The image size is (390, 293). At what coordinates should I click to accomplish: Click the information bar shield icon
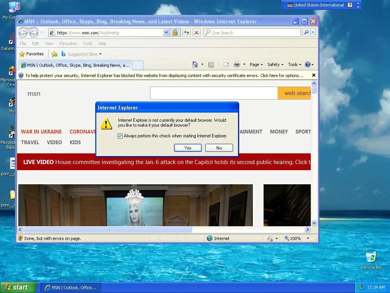[21, 76]
